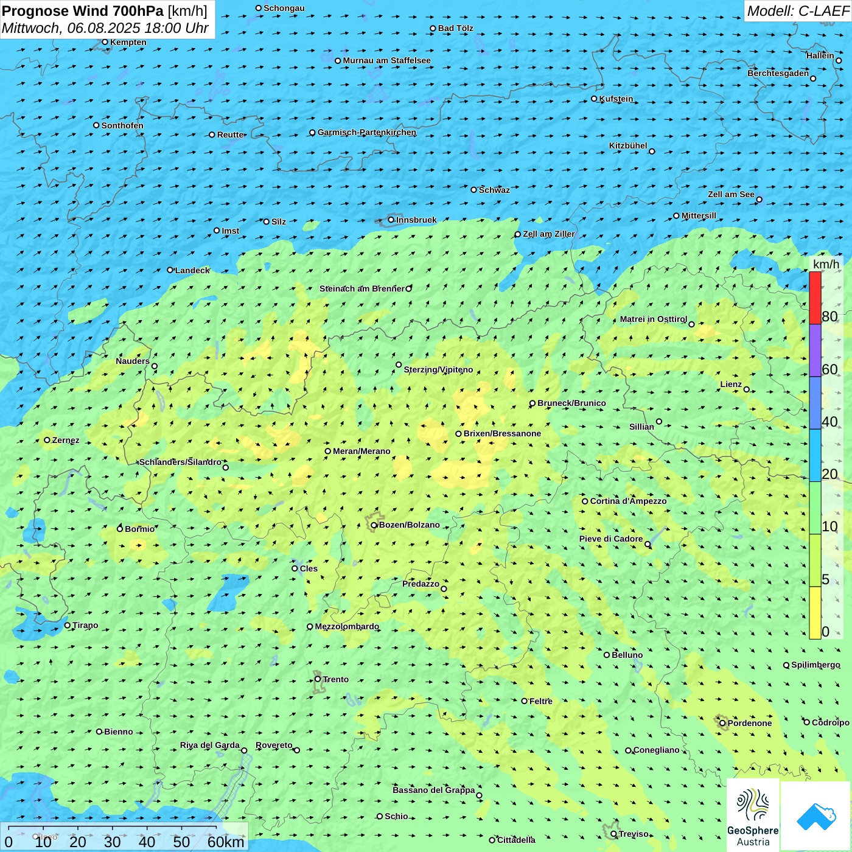Click the yellow 0–5 legend segment
The height and width of the screenshot is (852, 852).
(x=815, y=613)
